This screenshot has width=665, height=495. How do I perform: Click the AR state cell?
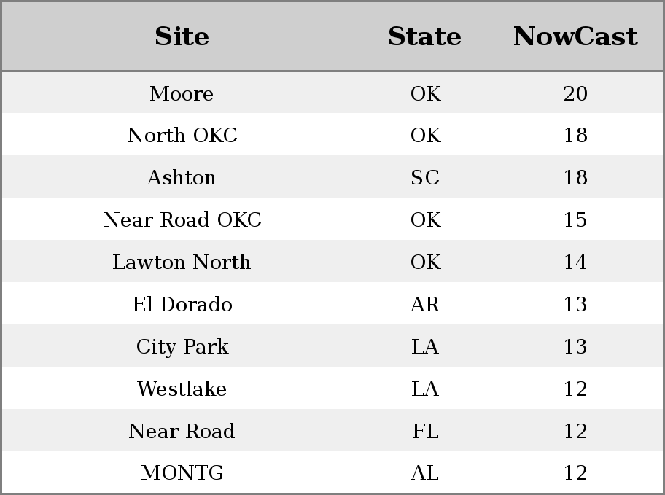point(425,305)
